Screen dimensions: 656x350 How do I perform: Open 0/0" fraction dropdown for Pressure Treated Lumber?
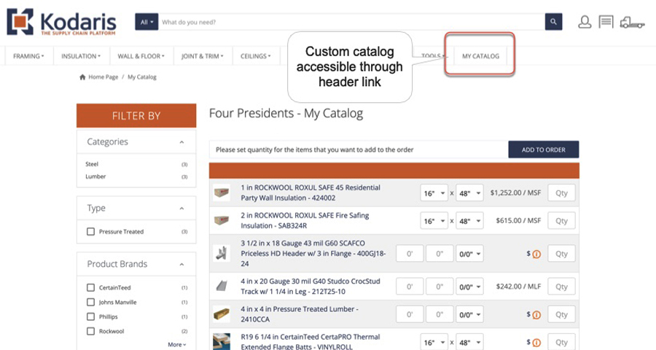tap(469, 314)
